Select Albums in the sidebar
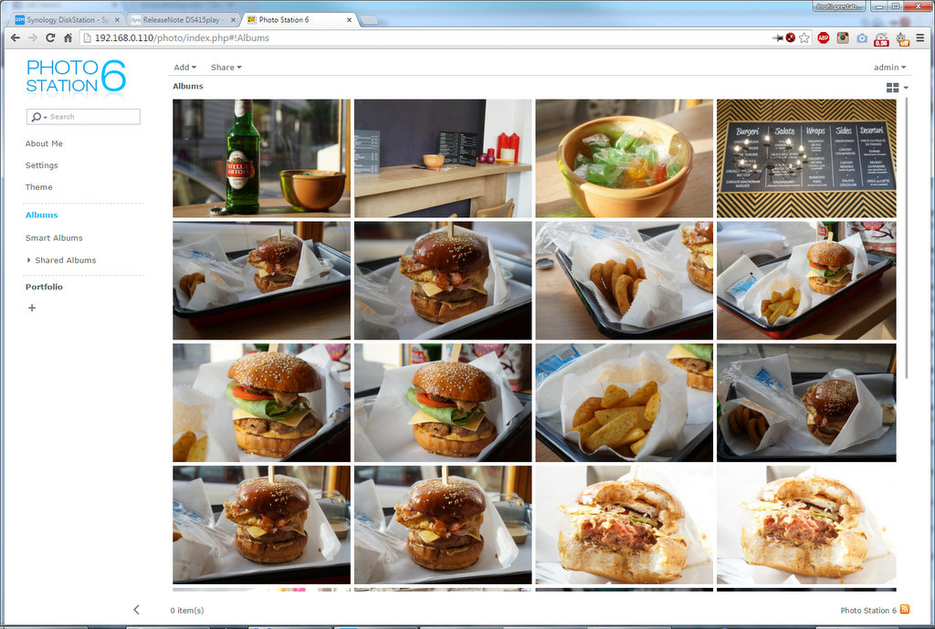935x629 pixels. coord(42,215)
